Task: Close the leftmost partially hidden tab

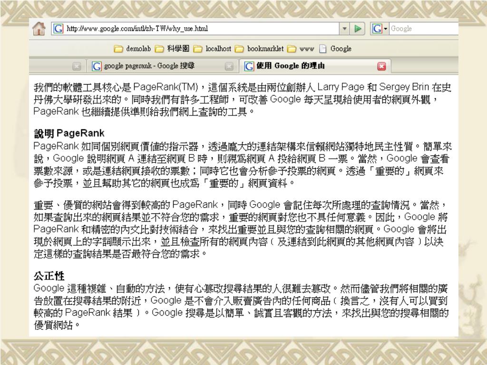Action: point(77,66)
